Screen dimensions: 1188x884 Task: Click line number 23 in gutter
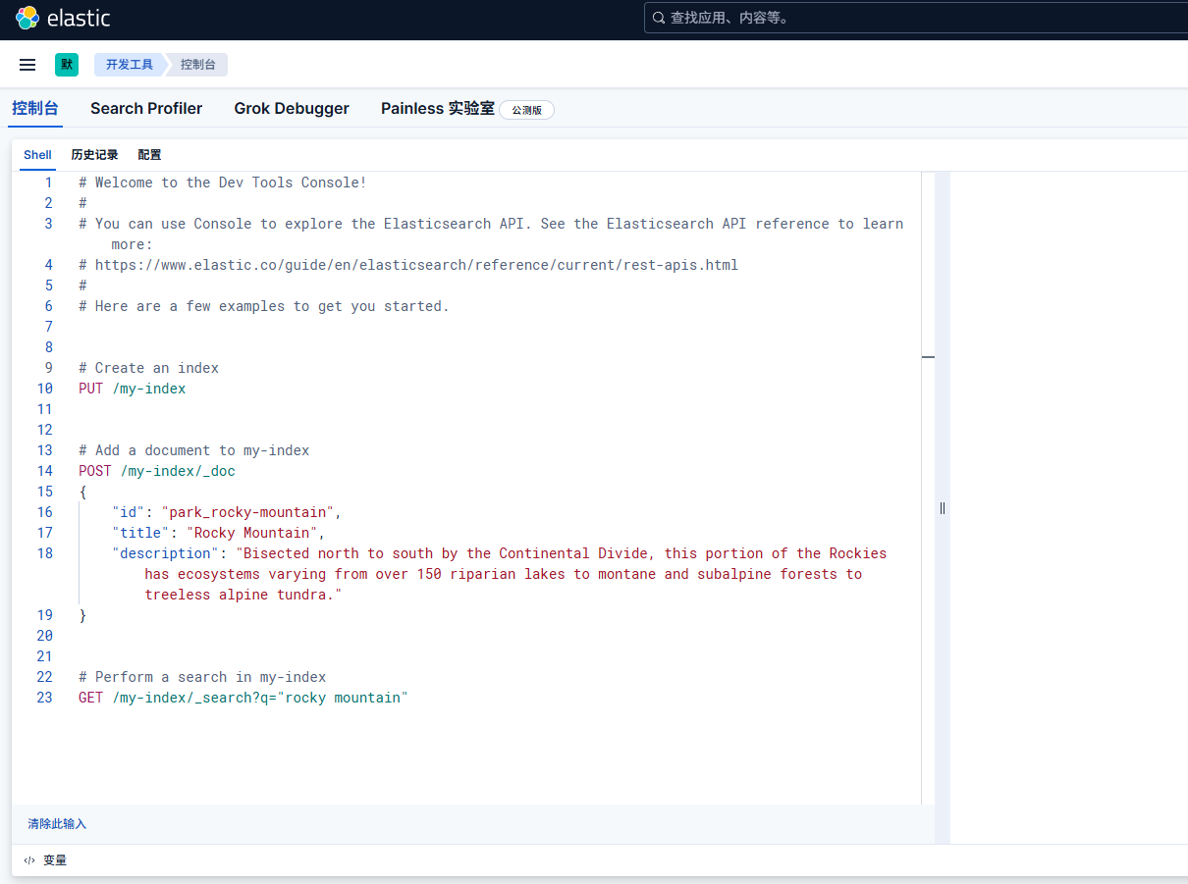44,698
